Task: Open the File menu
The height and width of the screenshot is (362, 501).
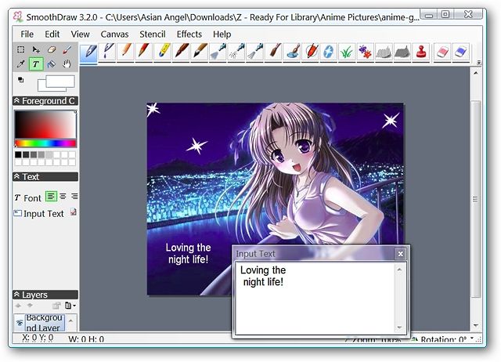Action: (x=27, y=34)
